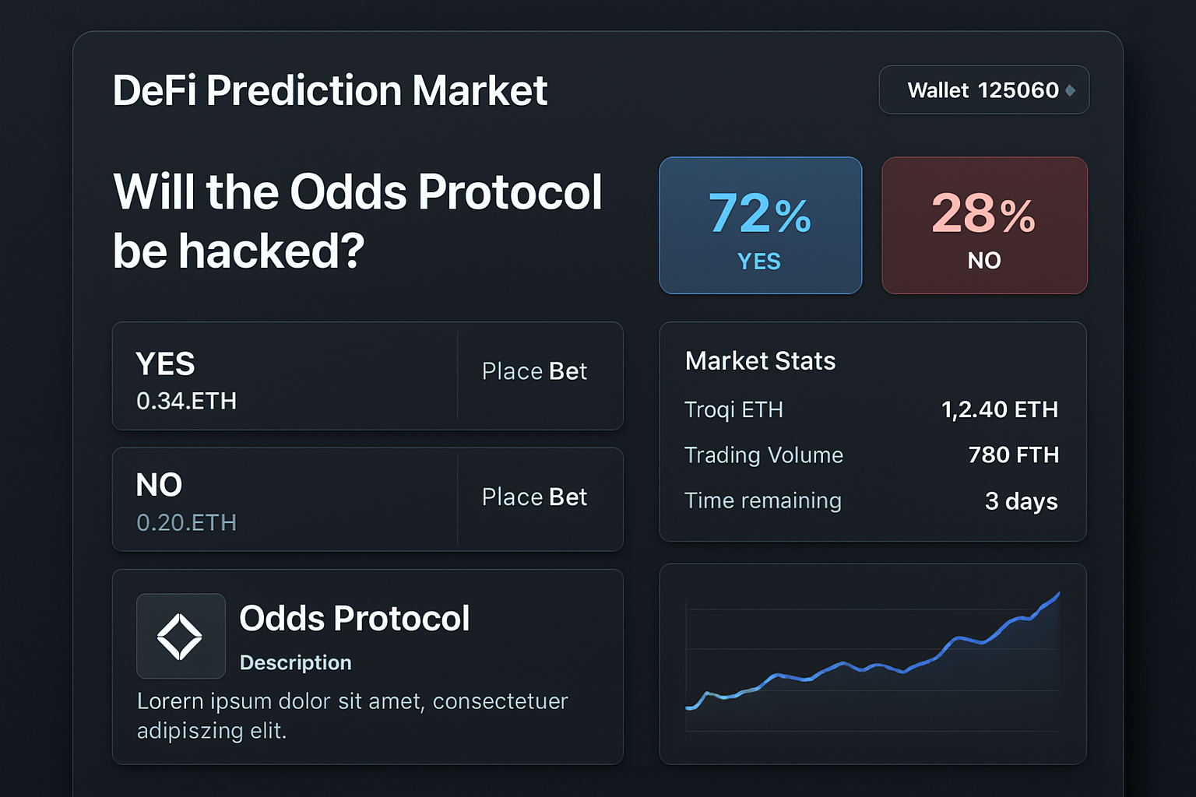Click Place Bet for NO at 0.20 ETH

coord(534,497)
